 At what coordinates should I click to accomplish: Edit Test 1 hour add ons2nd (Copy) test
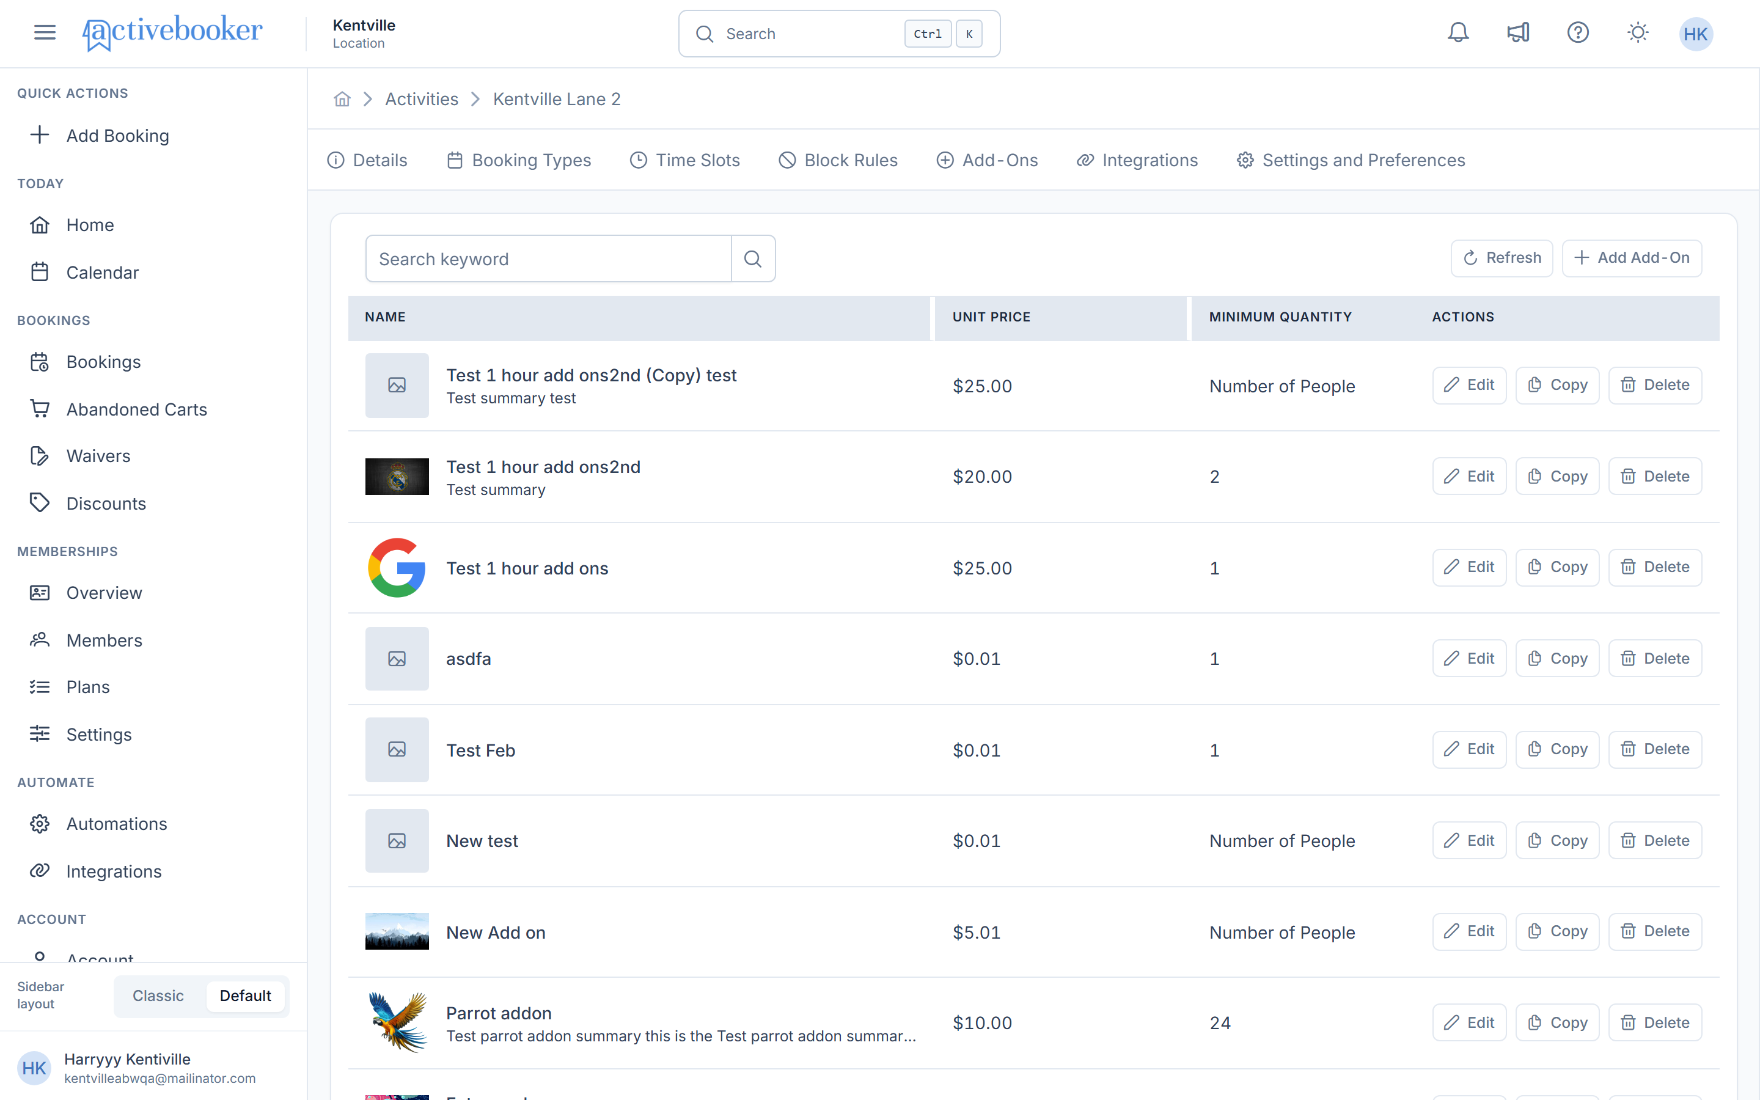pos(1469,385)
